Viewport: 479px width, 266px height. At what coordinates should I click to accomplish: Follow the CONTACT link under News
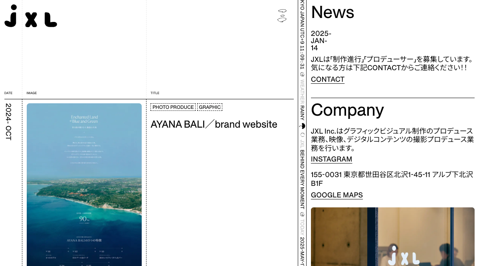point(328,79)
